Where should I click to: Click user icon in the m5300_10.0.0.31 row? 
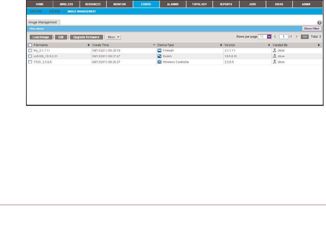[275, 56]
